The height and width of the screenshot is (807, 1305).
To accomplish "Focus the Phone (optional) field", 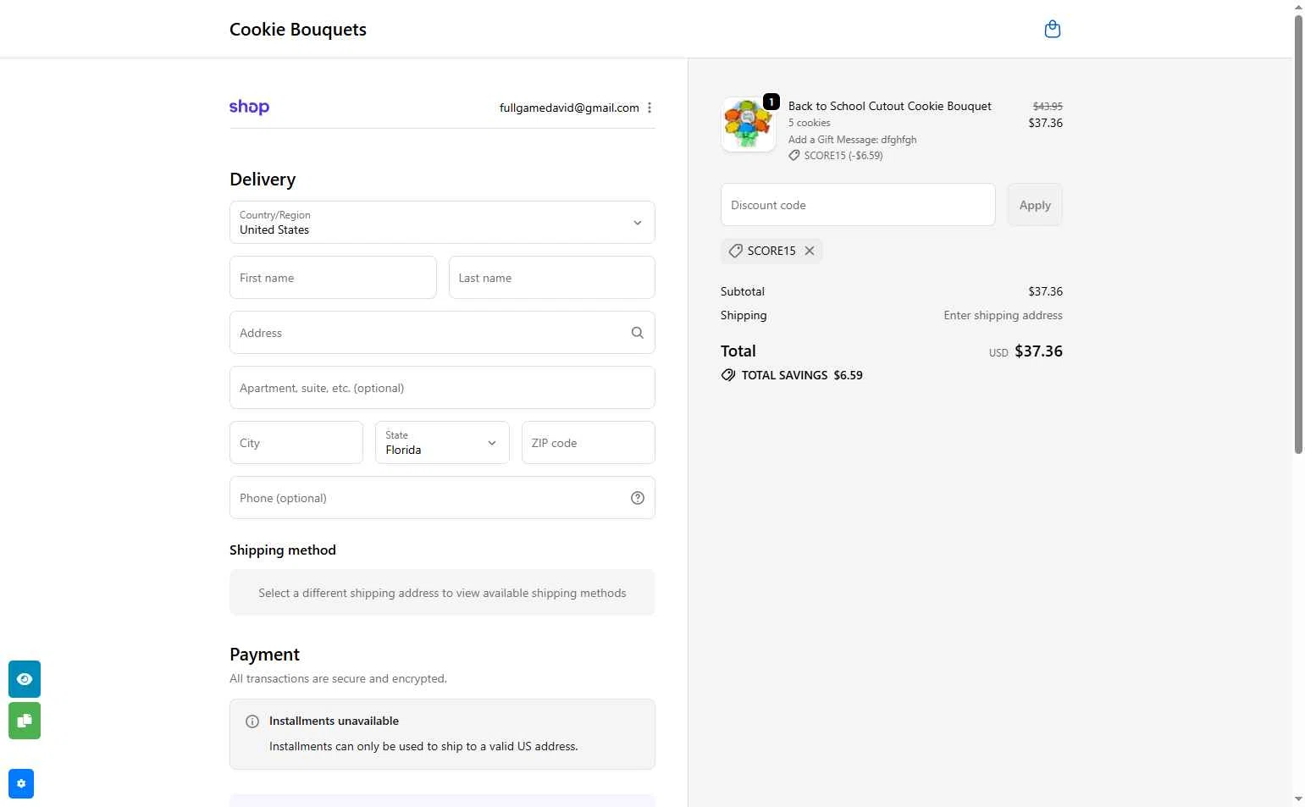I will (442, 498).
